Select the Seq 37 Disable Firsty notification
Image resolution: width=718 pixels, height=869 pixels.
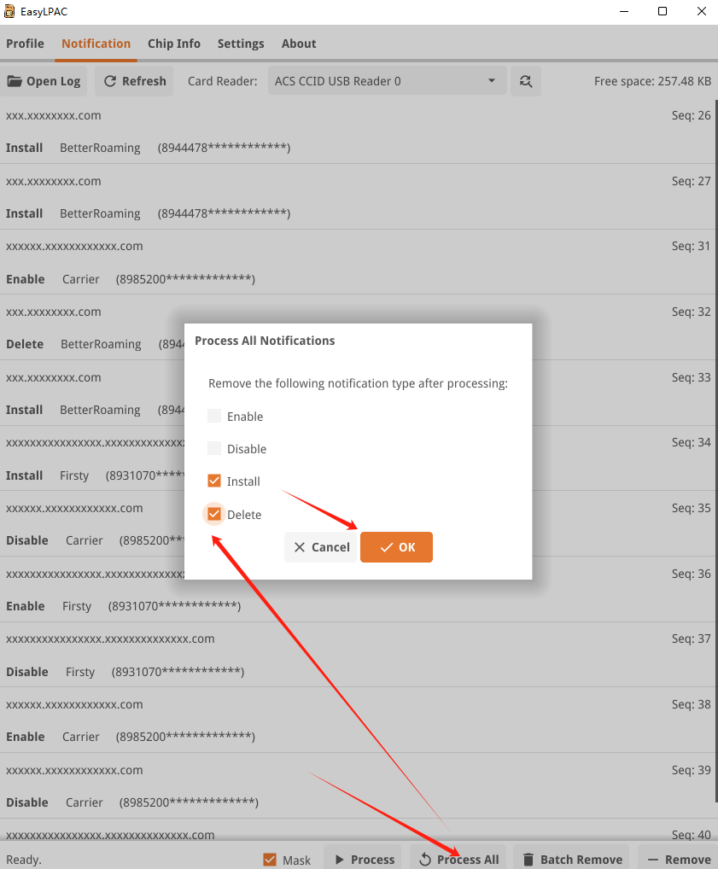tap(341, 655)
